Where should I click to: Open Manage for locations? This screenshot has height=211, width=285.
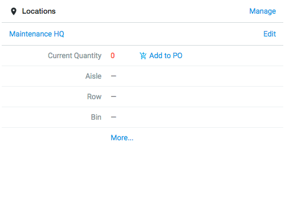tap(262, 11)
